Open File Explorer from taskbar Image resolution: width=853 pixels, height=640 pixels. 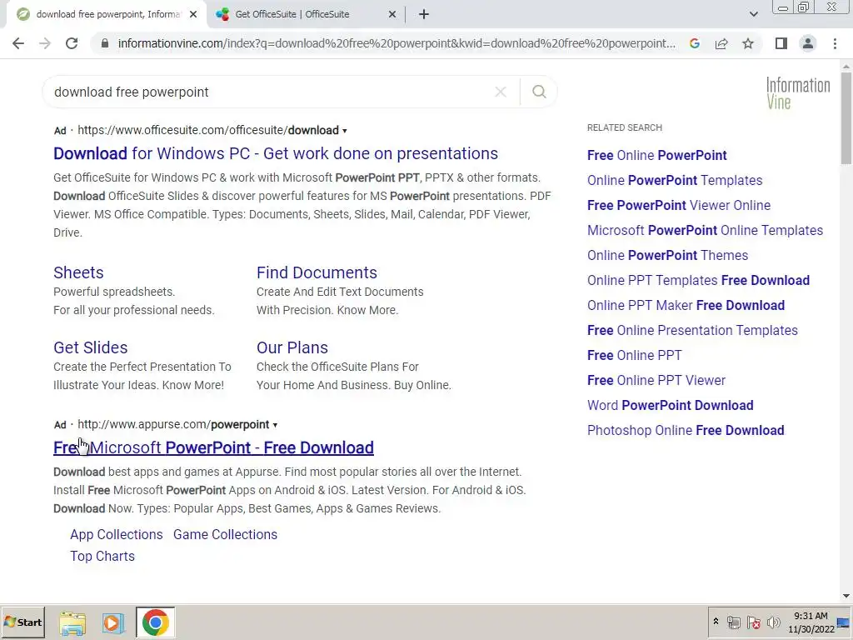tap(72, 622)
